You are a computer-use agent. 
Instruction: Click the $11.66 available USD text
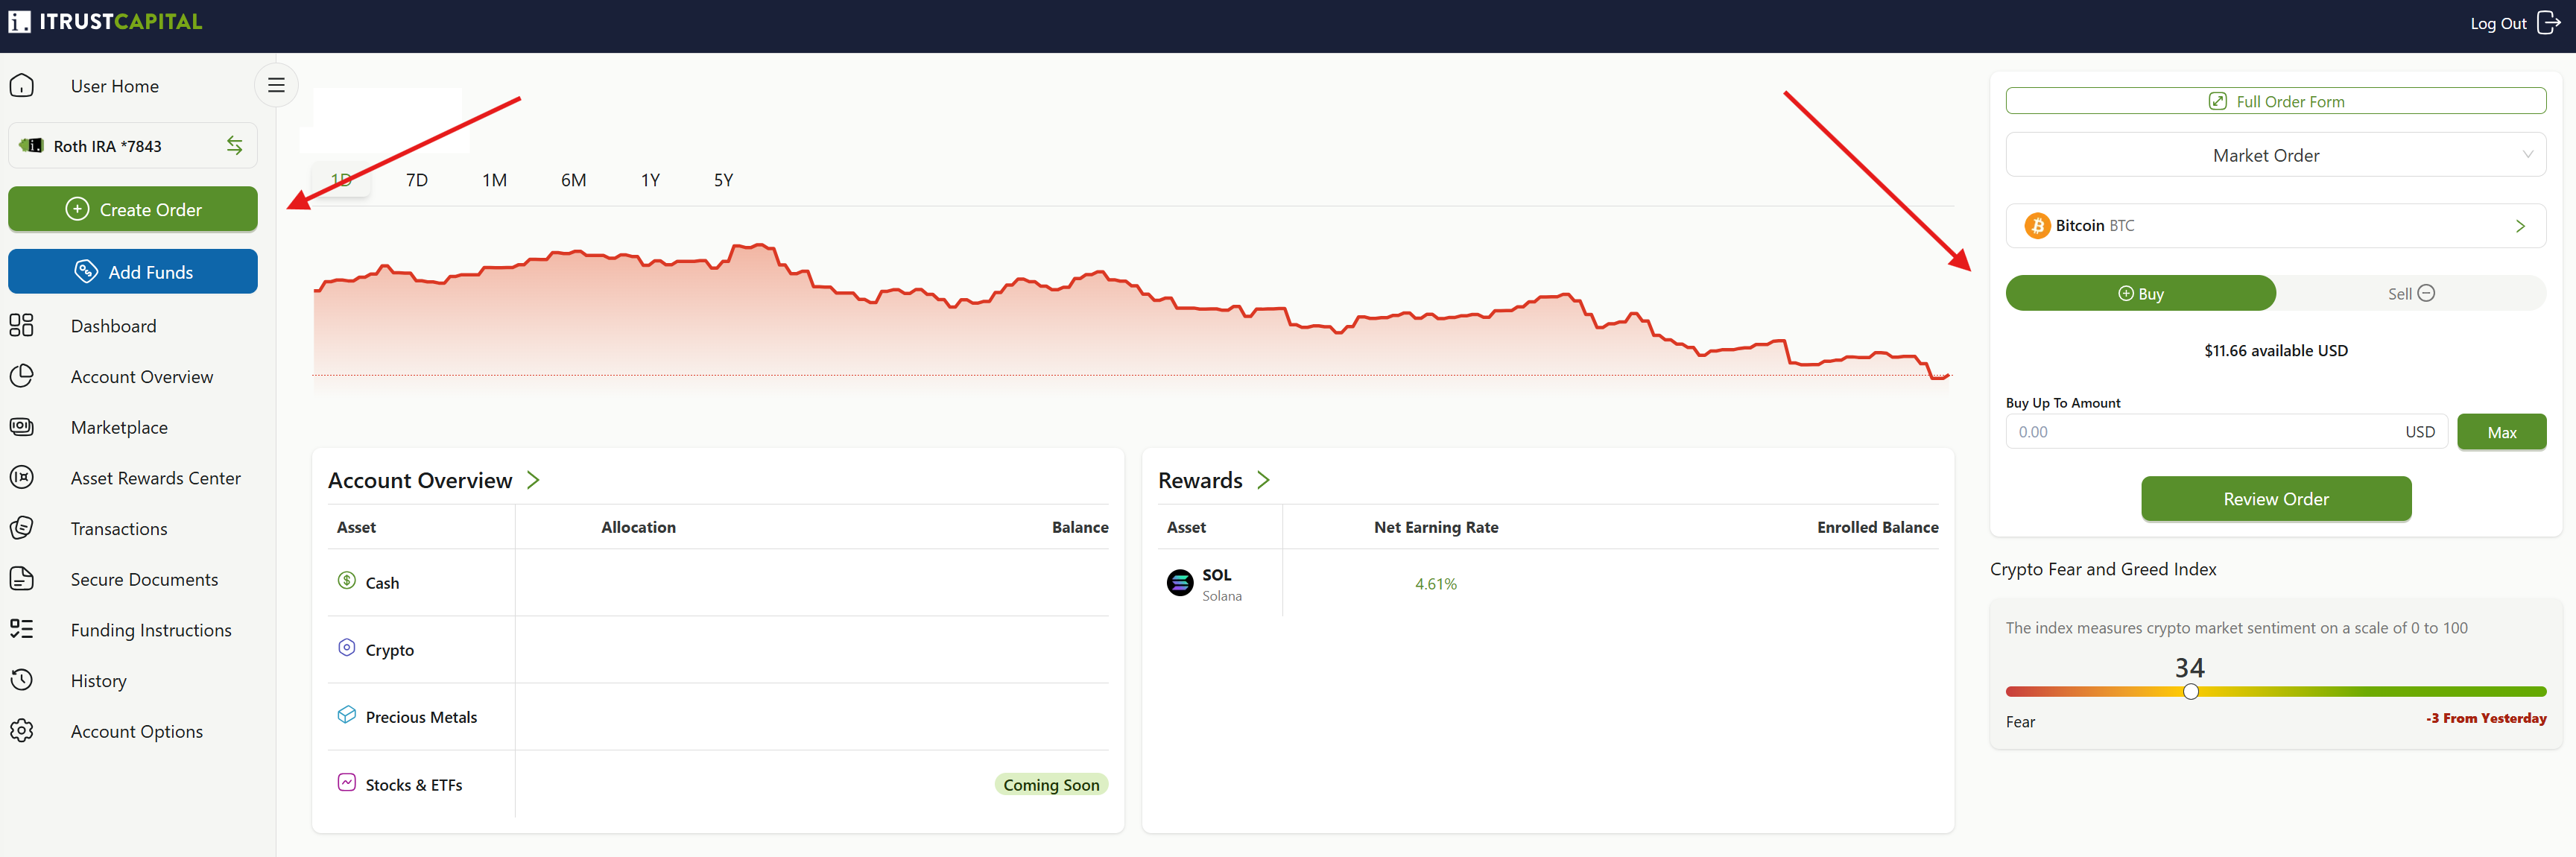tap(2276, 351)
